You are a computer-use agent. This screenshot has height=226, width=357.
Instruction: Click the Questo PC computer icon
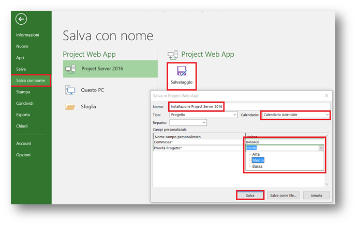[70, 90]
